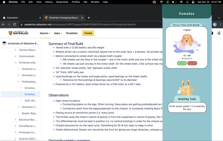Expand the Prototype Co... tree item
Screen dimensions: 223x141
[x=15, y=132]
